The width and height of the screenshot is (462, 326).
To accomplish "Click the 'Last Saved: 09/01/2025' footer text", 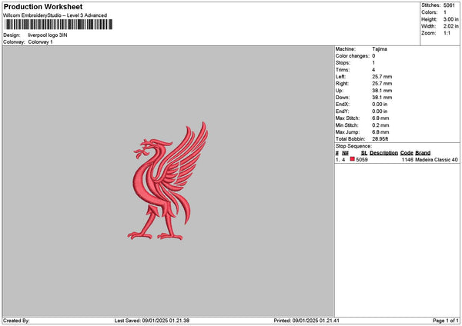I will (x=152, y=321).
